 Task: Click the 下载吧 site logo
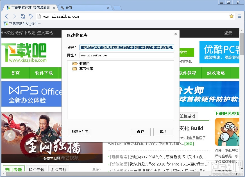(x=24, y=52)
